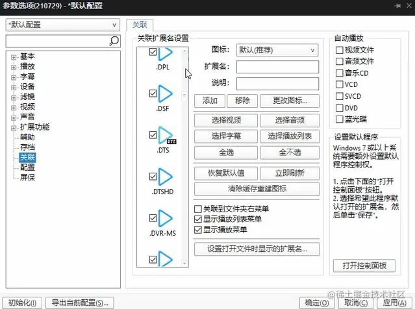
Task: Uncheck the .DTS extension checkbox
Action: [153, 135]
